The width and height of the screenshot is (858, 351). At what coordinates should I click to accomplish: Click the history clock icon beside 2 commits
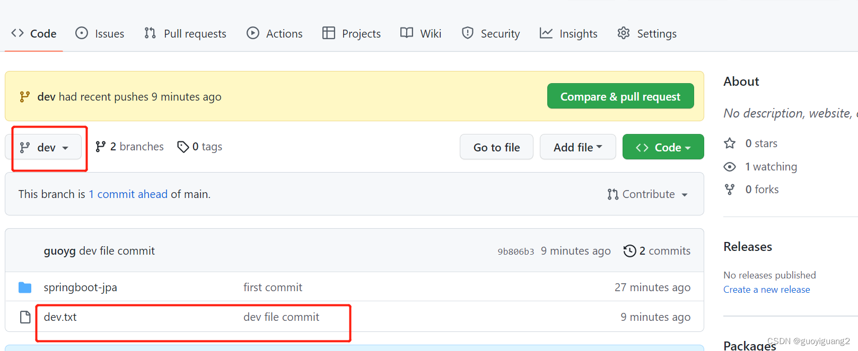pos(630,251)
